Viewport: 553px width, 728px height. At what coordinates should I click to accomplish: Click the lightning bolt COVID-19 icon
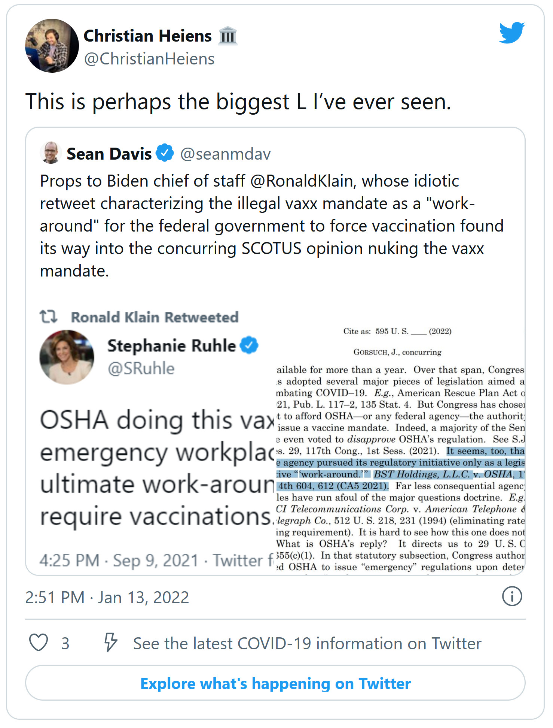[110, 643]
